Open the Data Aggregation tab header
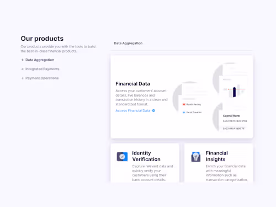 (x=128, y=43)
